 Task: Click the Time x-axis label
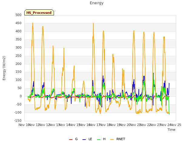(172, 130)
